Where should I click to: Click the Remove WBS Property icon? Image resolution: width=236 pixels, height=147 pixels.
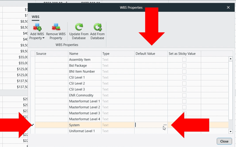(x=56, y=27)
